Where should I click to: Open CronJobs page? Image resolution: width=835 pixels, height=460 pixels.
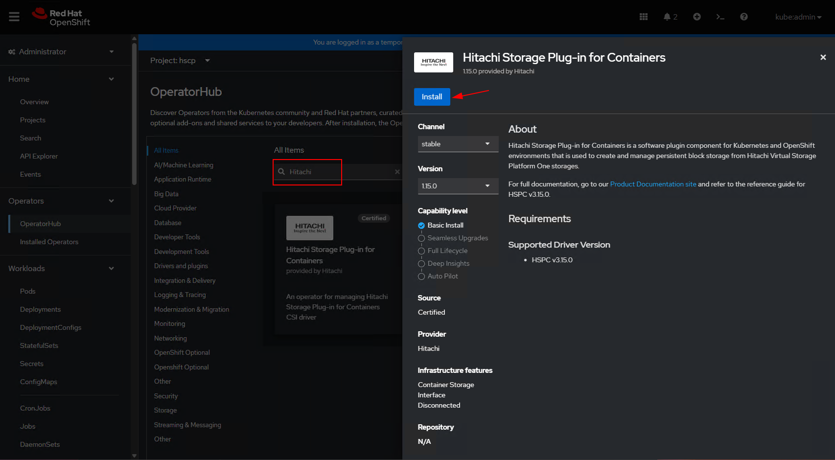pyautogui.click(x=35, y=408)
